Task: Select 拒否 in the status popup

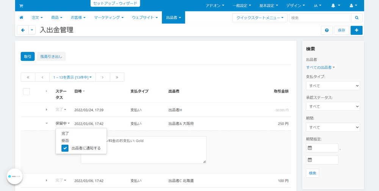Action: click(65, 141)
